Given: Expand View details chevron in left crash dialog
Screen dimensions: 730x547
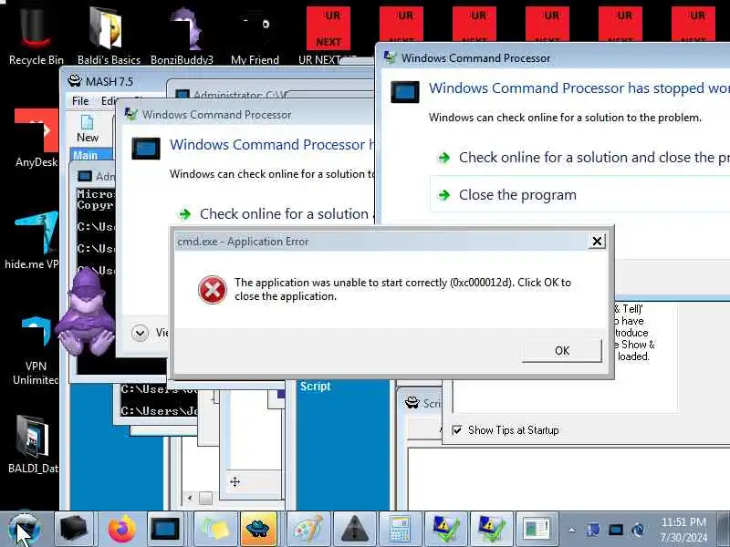Looking at the screenshot, I should coord(140,333).
